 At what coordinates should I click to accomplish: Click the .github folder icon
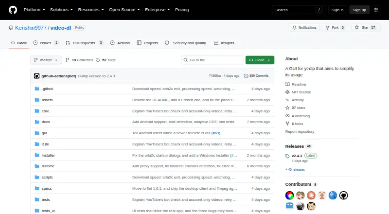point(37,89)
